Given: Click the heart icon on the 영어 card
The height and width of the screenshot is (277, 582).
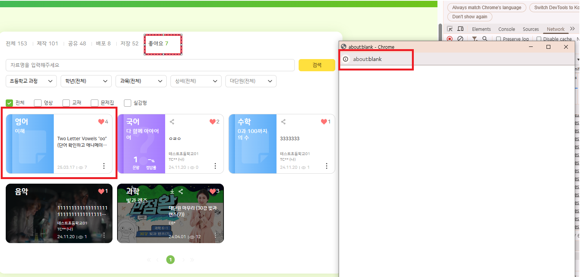Looking at the screenshot, I should [101, 122].
